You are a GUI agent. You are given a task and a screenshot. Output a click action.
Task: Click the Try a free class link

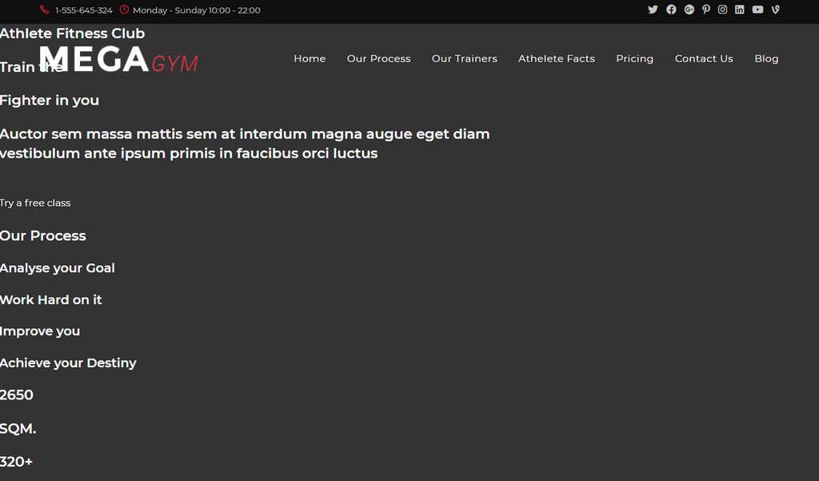[x=35, y=203]
